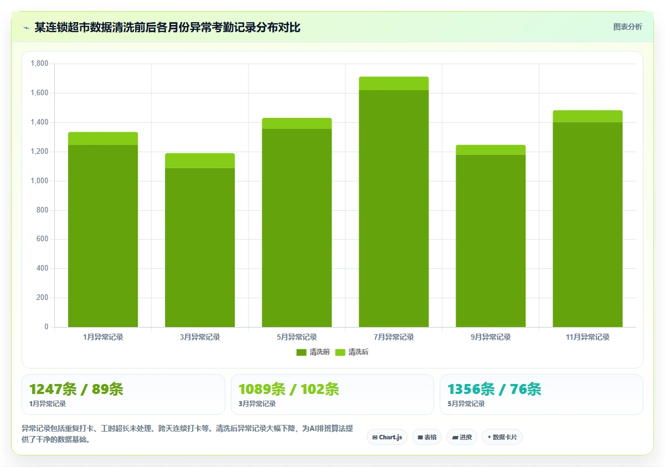Click the 1,000 y-axis value
The image size is (665, 467).
click(x=40, y=181)
